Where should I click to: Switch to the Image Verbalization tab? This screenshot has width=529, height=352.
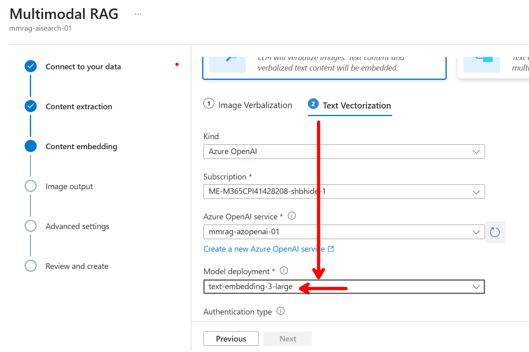pyautogui.click(x=248, y=105)
